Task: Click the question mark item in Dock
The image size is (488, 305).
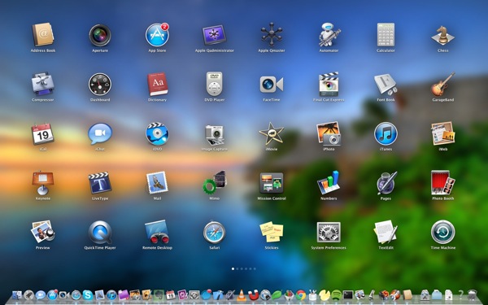Action: (460, 294)
